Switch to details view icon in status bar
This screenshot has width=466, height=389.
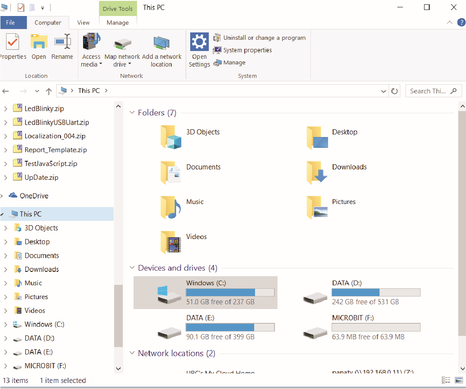[x=446, y=380]
